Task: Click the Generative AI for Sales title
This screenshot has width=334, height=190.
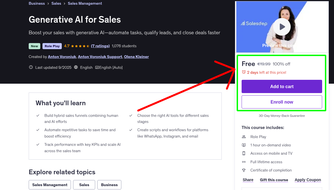Action: pos(75,20)
